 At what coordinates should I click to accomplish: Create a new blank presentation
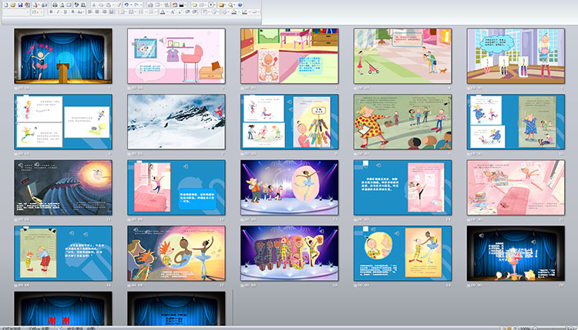click(6, 5)
